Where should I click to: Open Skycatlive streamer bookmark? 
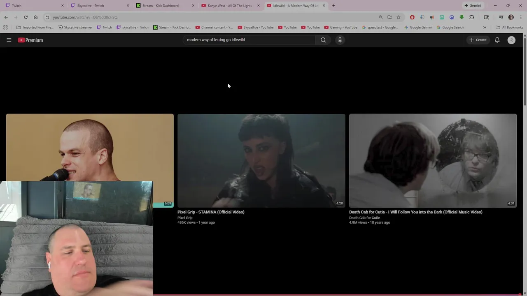(x=75, y=28)
